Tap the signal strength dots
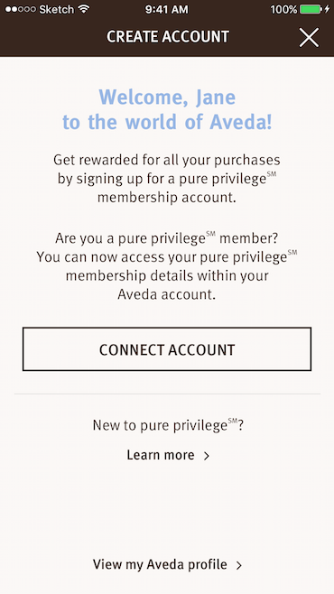Viewport: 334px width, 594px height. coord(21,9)
